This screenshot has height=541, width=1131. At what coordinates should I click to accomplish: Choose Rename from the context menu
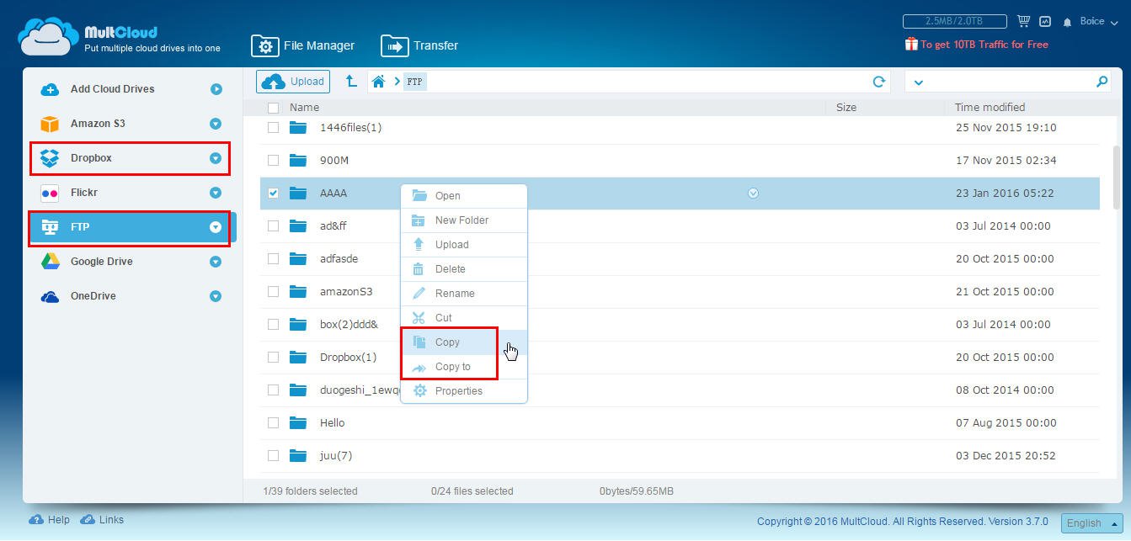pyautogui.click(x=464, y=294)
